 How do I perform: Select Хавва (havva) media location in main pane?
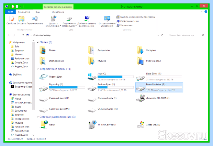point(148,125)
